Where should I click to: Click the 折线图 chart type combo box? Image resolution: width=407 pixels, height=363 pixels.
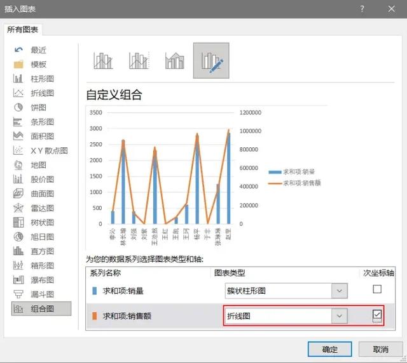click(286, 316)
